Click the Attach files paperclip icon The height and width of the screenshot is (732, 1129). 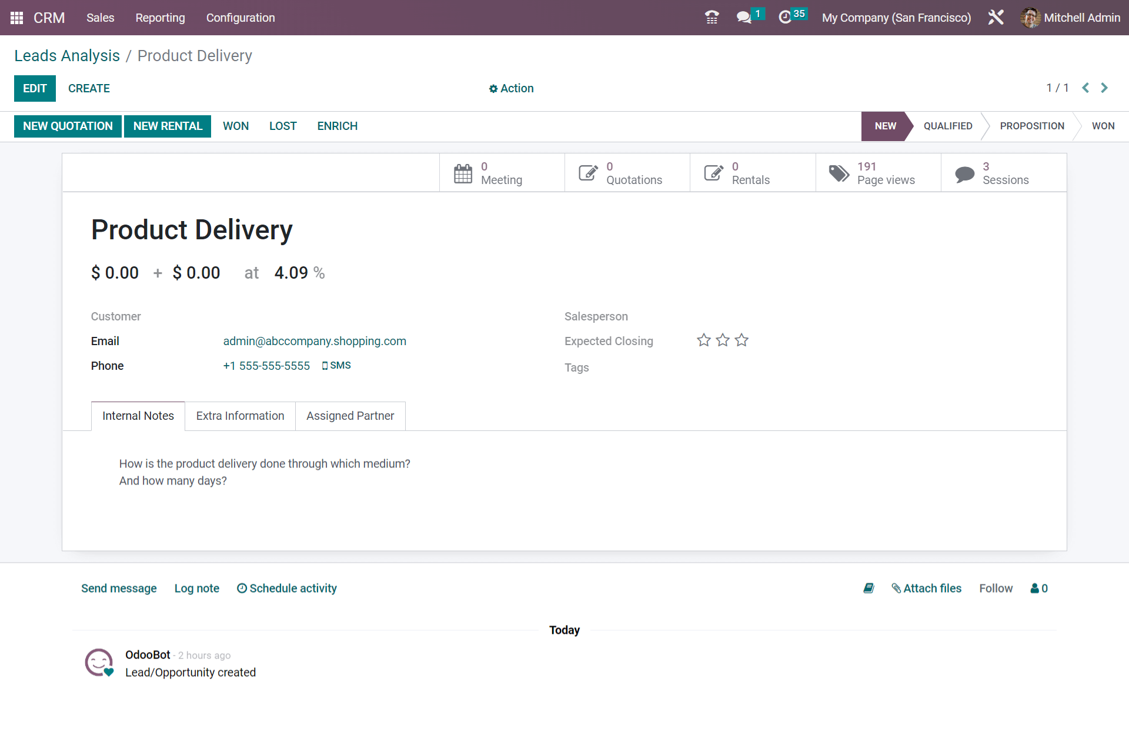(x=896, y=588)
